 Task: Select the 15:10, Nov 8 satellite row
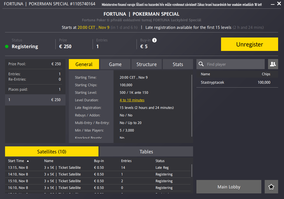[x=98, y=181]
